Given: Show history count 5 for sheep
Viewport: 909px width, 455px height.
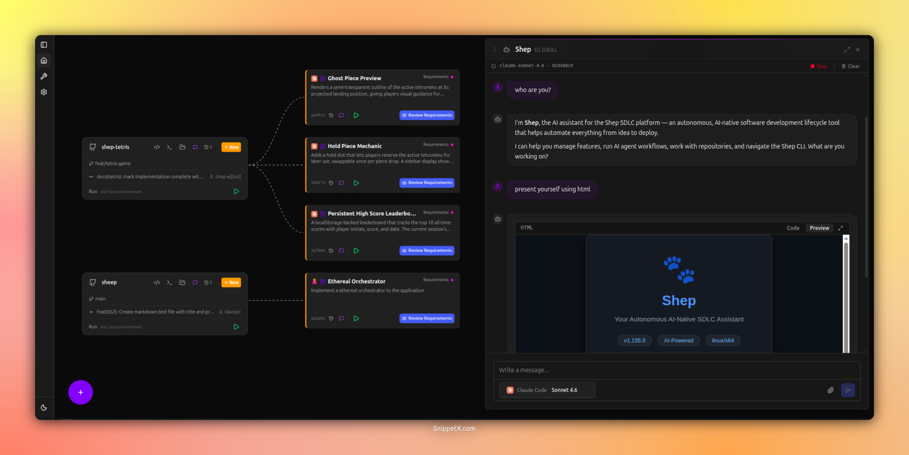Looking at the screenshot, I should [208, 283].
